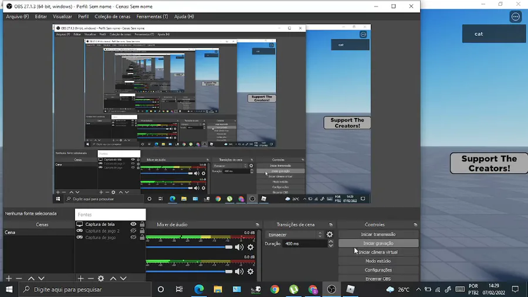This screenshot has height=297, width=528.
Task: Show the Captura de jogo 2 source
Action: (x=133, y=231)
